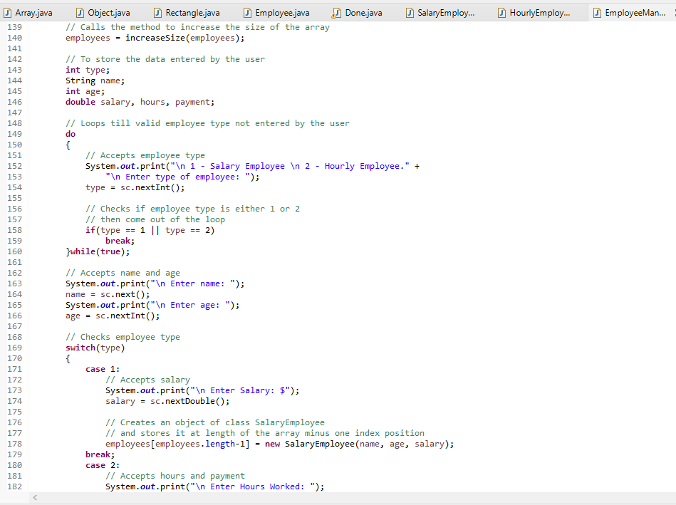Select the Rectangle.java tab
The height and width of the screenshot is (505, 676).
[187, 13]
